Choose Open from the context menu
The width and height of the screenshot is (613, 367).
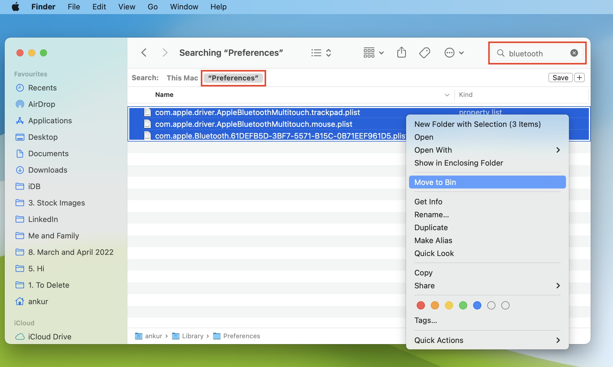[487, 137]
